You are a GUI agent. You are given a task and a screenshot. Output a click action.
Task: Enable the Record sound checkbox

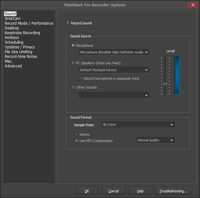coord(68,23)
